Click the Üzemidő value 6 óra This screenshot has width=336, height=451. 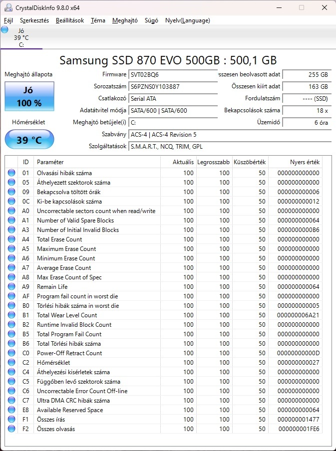(x=307, y=123)
